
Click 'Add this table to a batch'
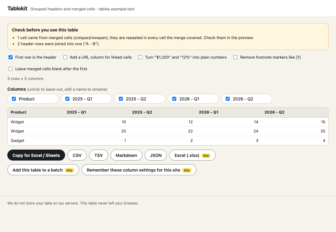[x=43, y=170]
